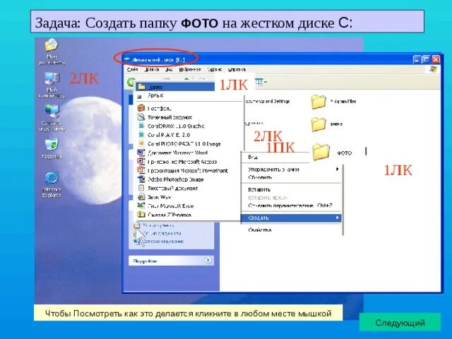Image resolution: width=452 pixels, height=339 pixels.
Task: Open the Справка menu
Action: click(237, 69)
